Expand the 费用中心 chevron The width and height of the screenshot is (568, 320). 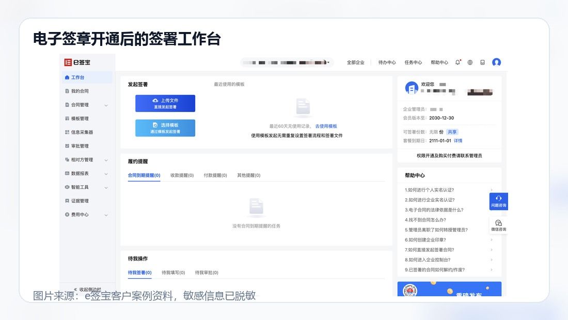[x=106, y=215]
